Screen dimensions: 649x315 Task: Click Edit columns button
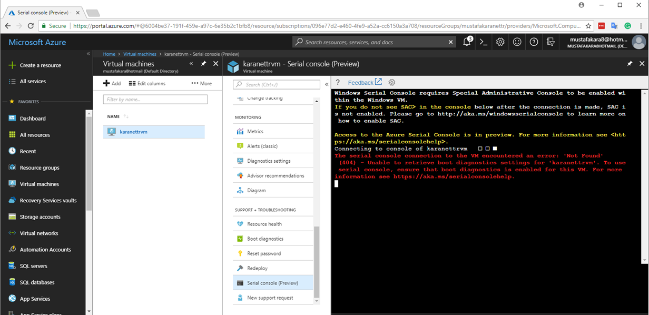147,83
